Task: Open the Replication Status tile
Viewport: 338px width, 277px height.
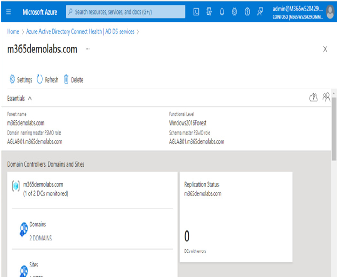Action: [236, 217]
